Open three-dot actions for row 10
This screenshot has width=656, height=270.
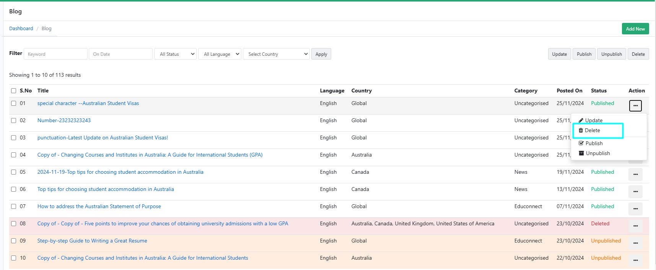635,260
